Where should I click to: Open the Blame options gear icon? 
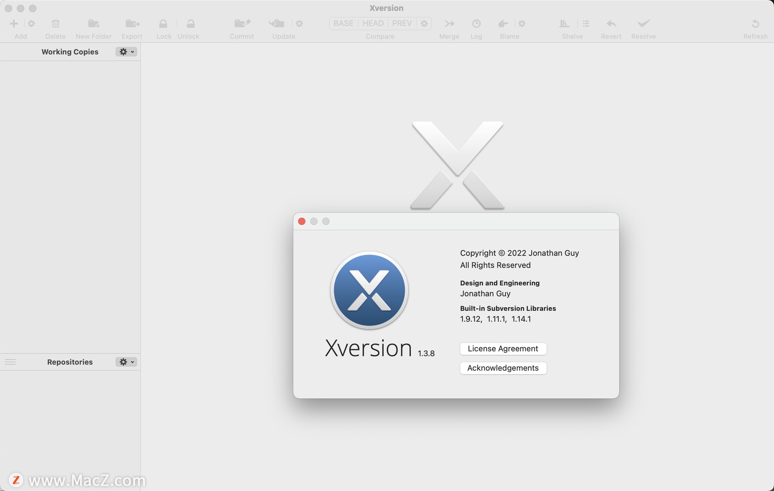click(522, 24)
